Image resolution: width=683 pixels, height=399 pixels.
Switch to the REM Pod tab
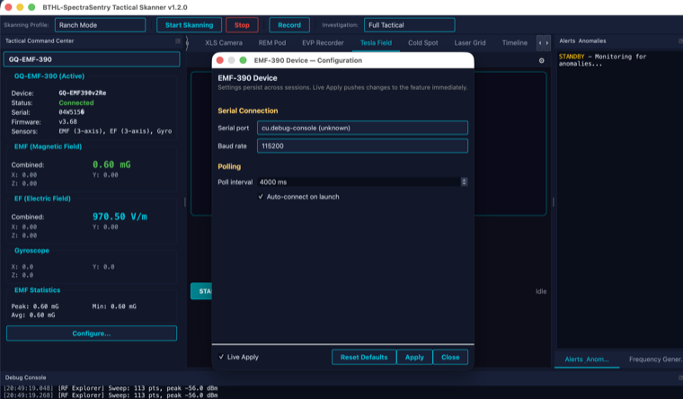coord(271,43)
